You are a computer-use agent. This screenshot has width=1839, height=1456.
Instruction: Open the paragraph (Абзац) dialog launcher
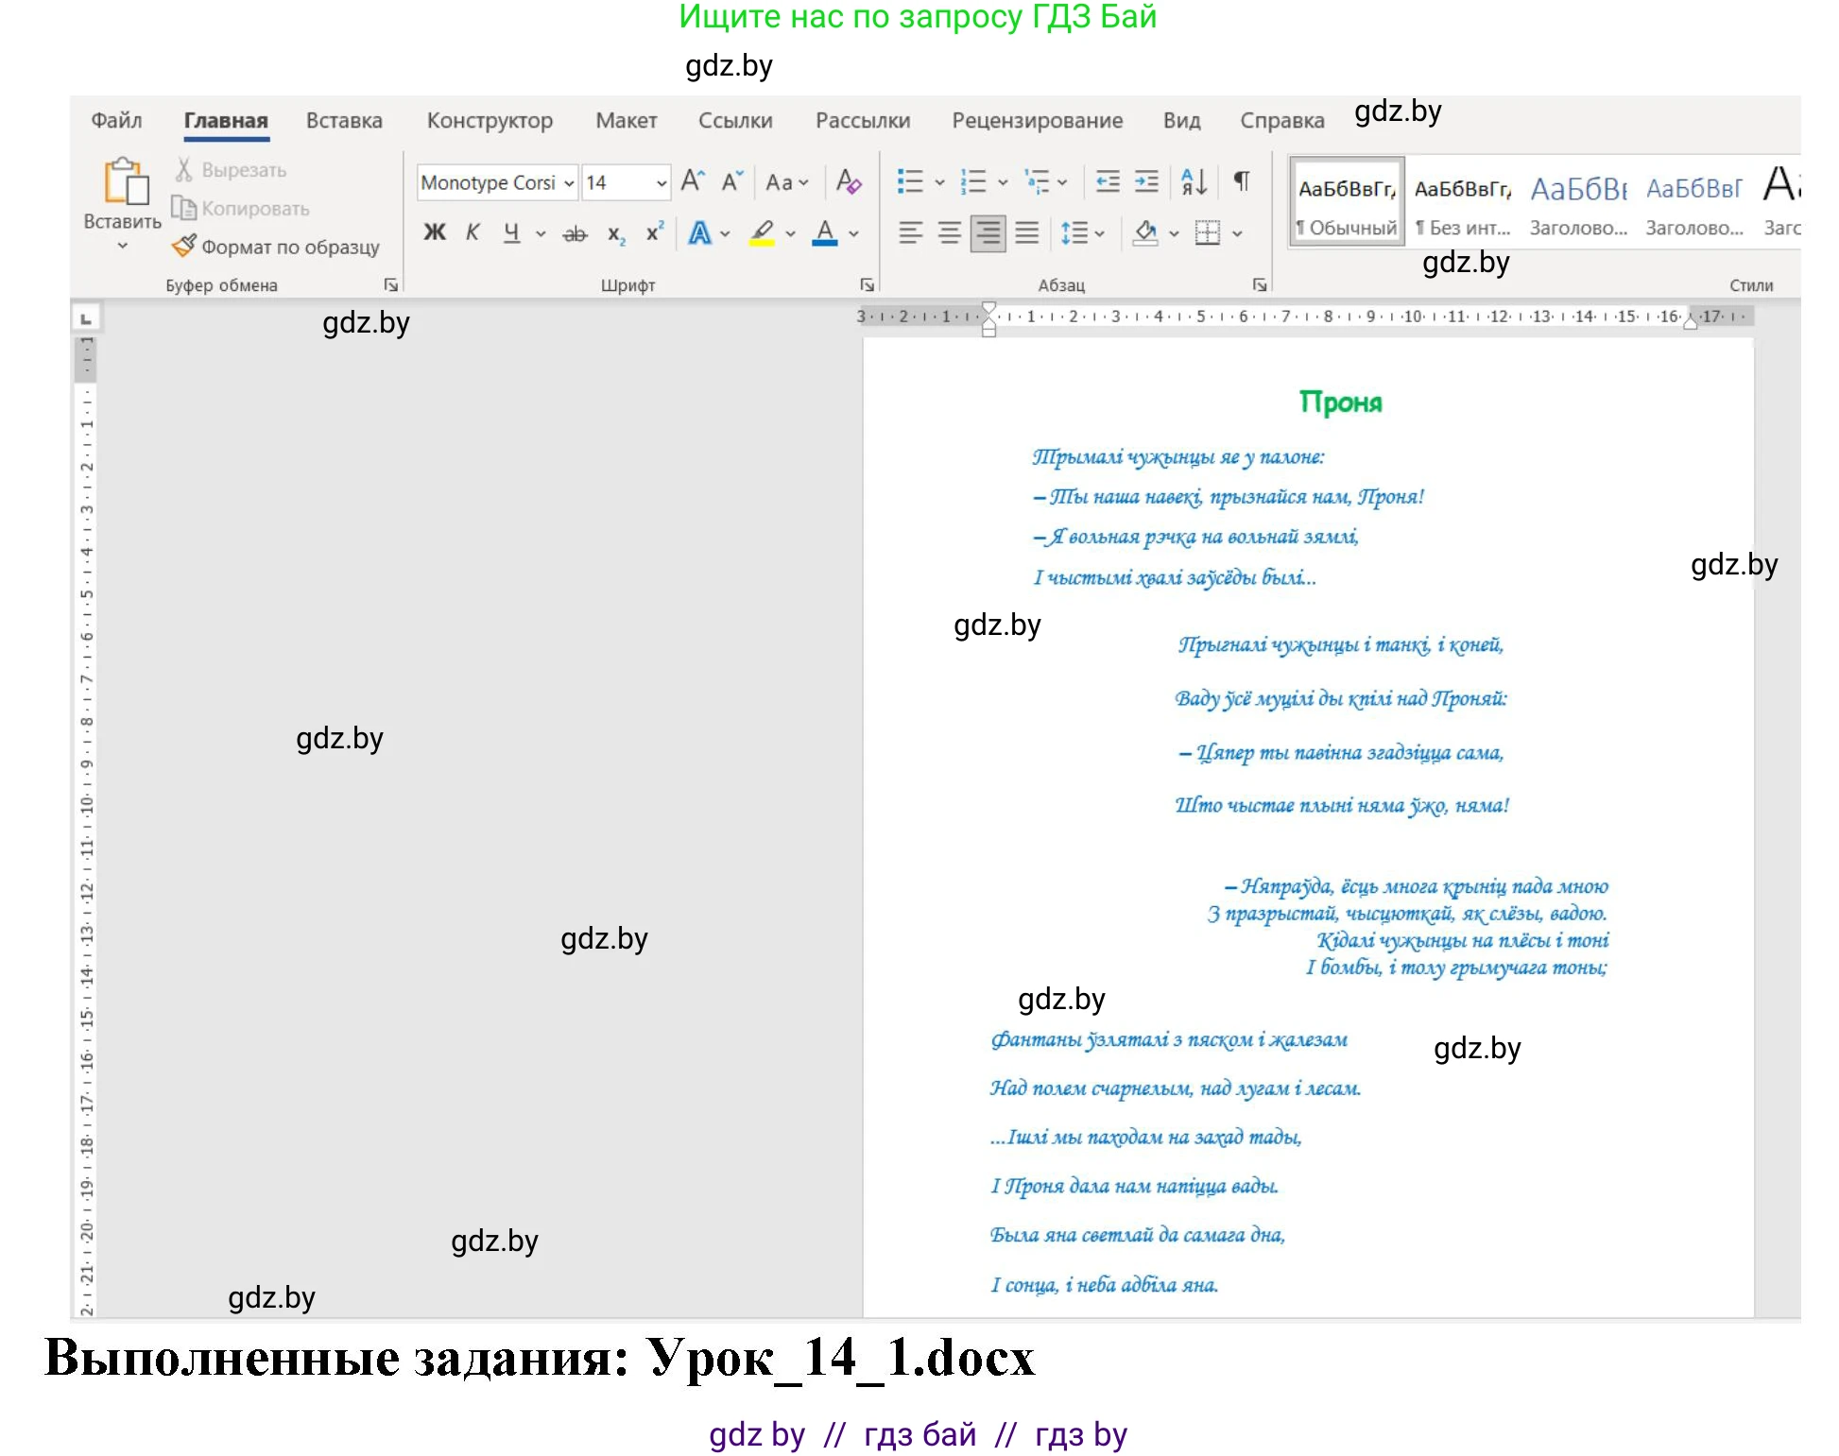[x=1259, y=285]
